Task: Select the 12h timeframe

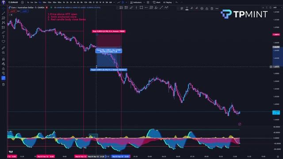Action: [85, 2]
